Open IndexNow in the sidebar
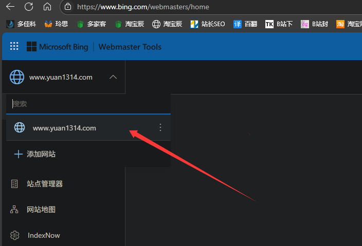Screen dimensions: 362x246 (x=44, y=235)
